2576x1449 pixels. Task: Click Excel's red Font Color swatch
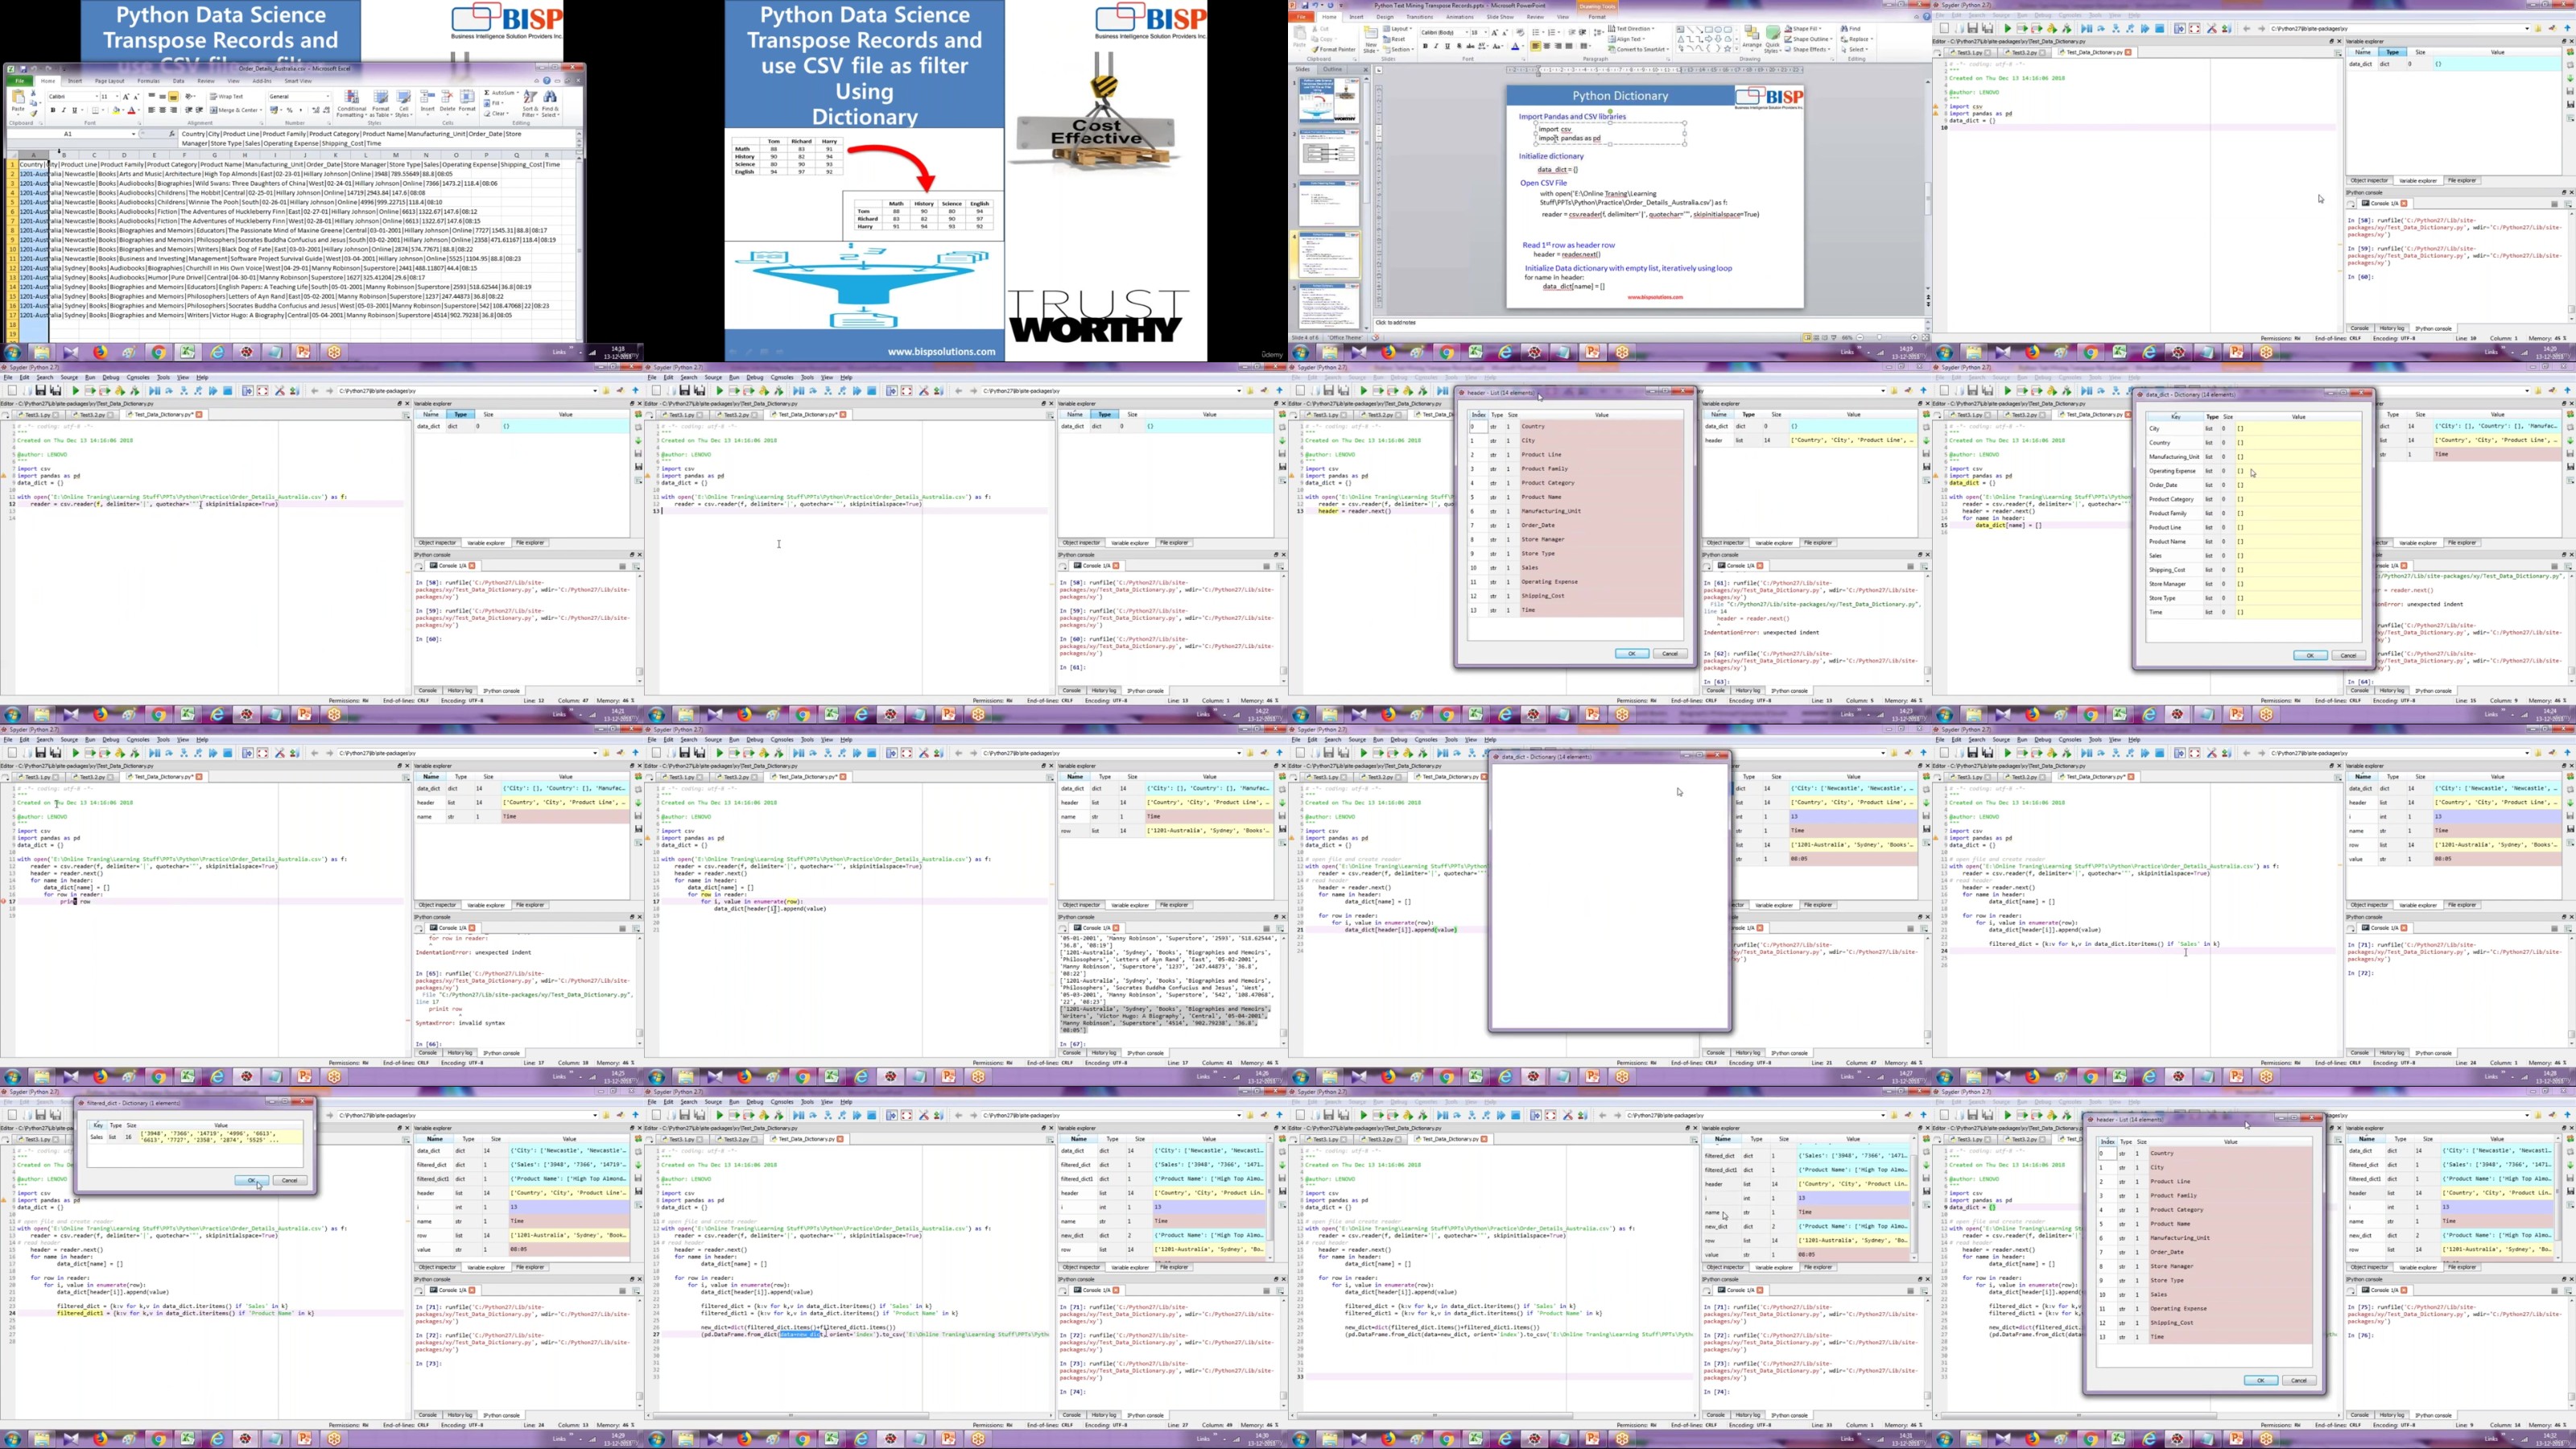(x=131, y=111)
